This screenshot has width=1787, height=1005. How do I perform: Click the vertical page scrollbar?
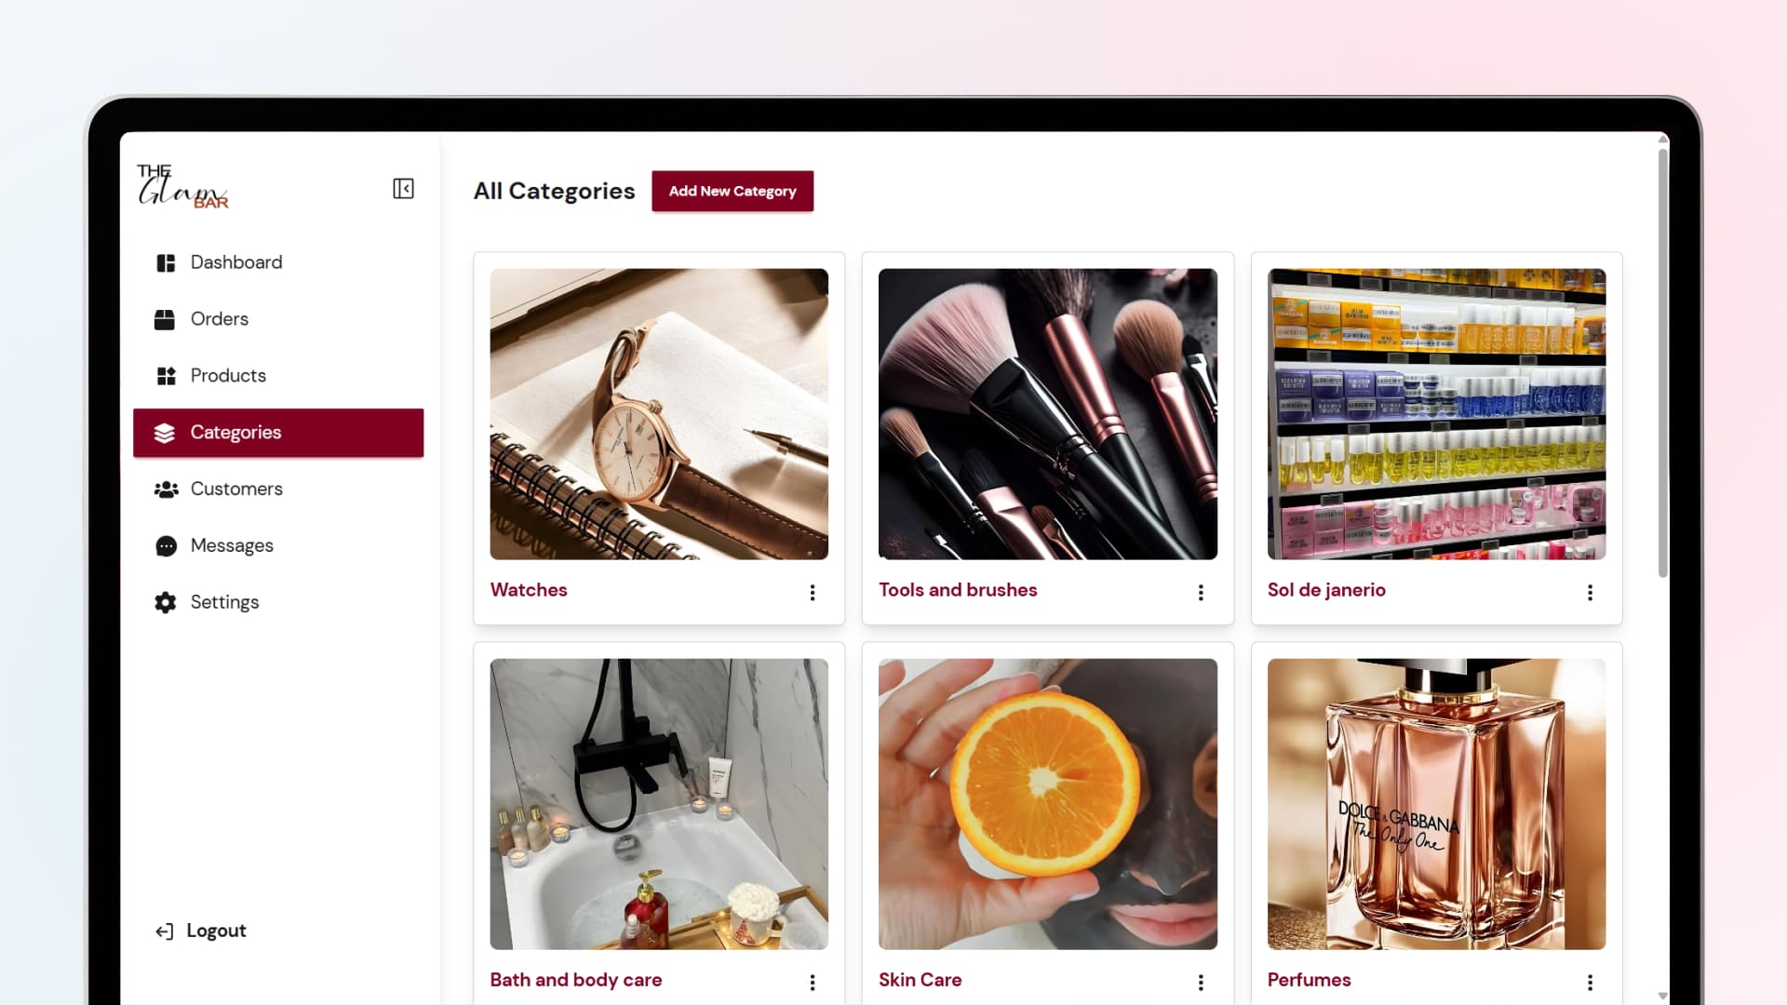tap(1662, 363)
